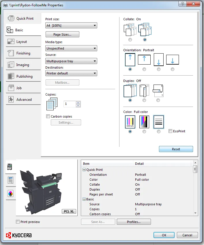Click the collate off pages icon
204x245 pixels.
point(130,30)
